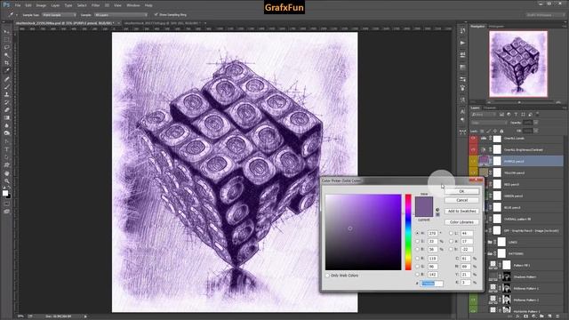Select the G green radio button
The image size is (569, 320).
[417, 267]
